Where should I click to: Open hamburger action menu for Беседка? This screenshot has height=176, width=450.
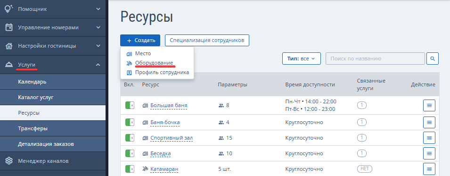click(x=429, y=153)
